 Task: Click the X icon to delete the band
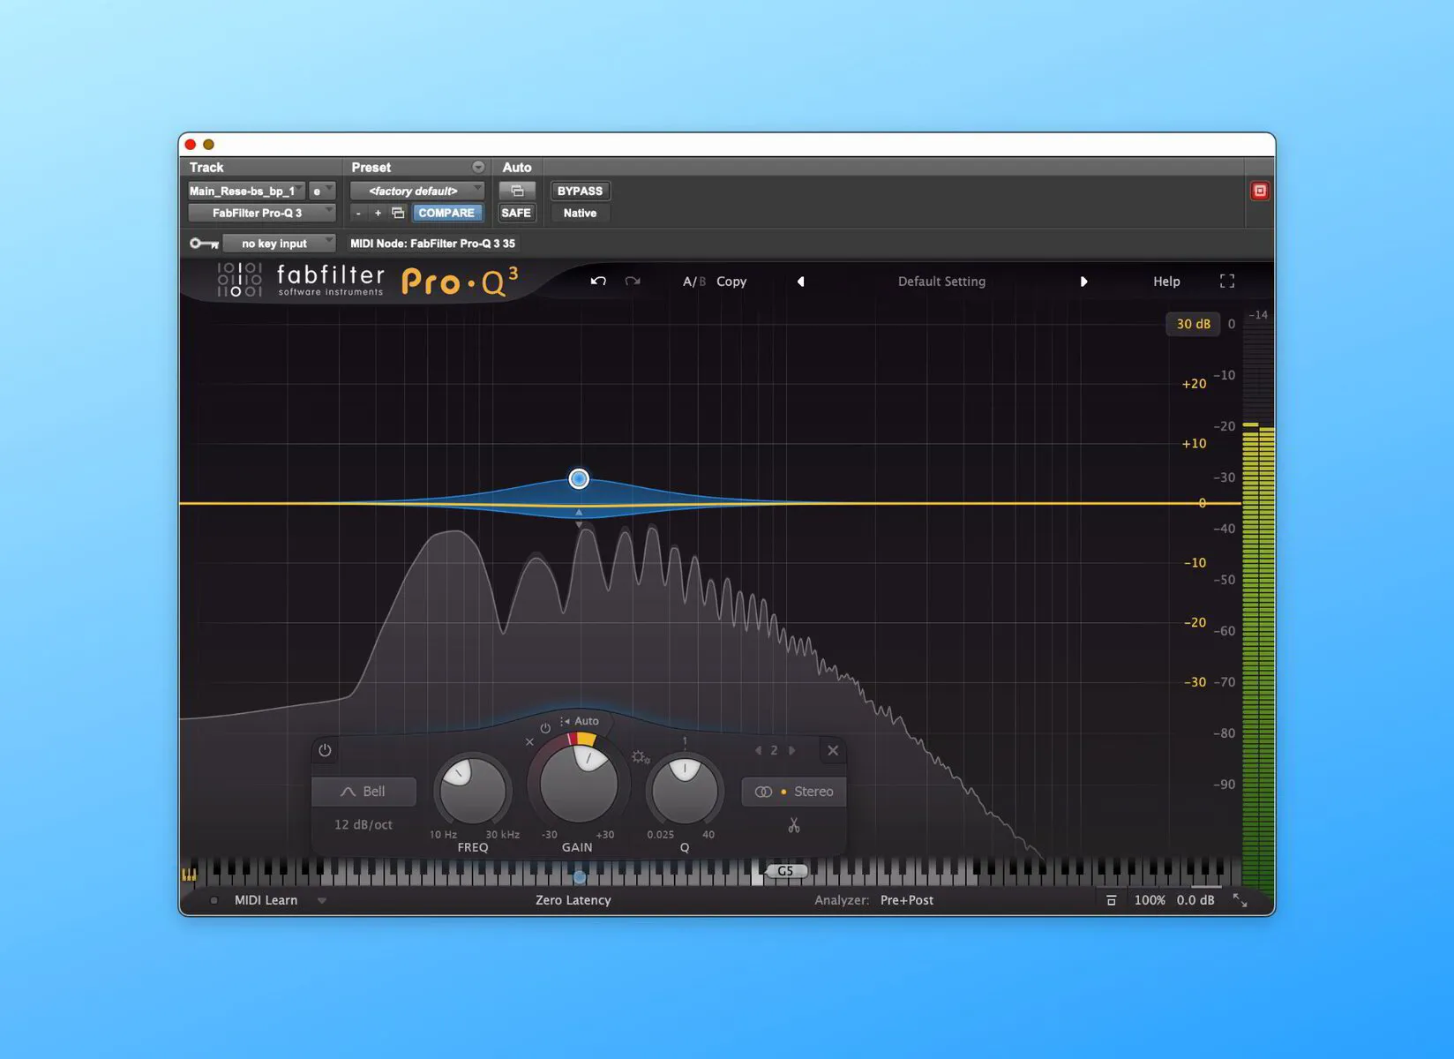point(832,750)
